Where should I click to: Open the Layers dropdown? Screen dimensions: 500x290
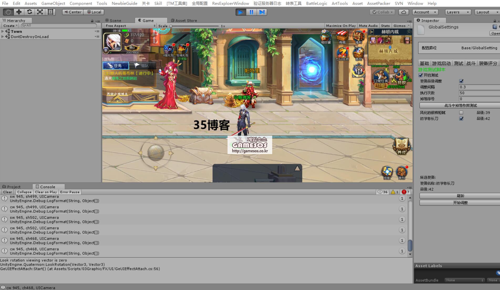458,12
